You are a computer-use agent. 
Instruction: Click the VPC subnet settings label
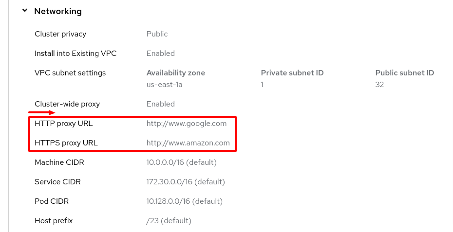pyautogui.click(x=70, y=73)
